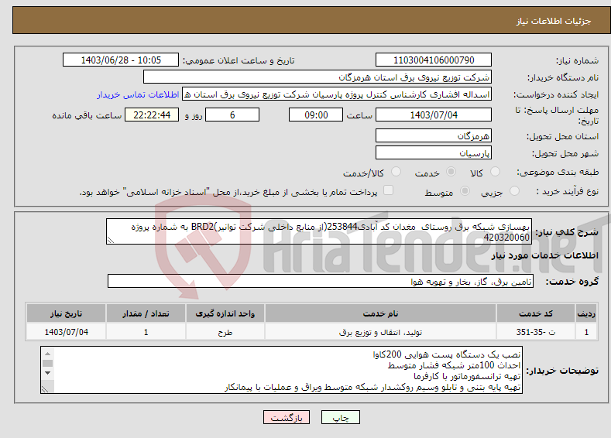The height and width of the screenshot is (438, 611).
Task: Toggle the اسناد خزانه اسلامی payment checkbox
Action: click(x=388, y=190)
